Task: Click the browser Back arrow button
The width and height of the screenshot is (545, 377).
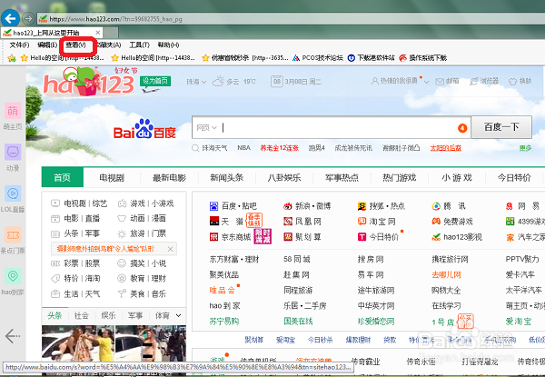Action: pos(10,18)
